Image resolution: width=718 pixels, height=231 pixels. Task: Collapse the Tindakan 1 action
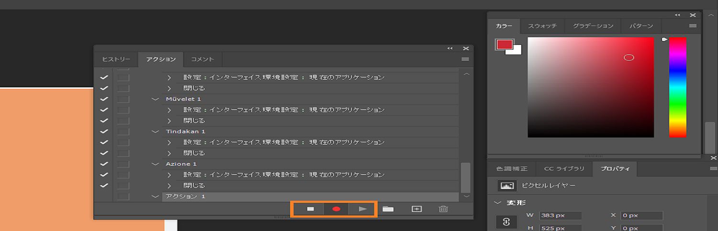[155, 131]
